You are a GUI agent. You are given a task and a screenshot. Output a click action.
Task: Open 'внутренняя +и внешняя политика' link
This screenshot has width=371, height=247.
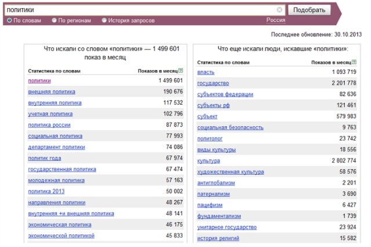(x=71, y=213)
